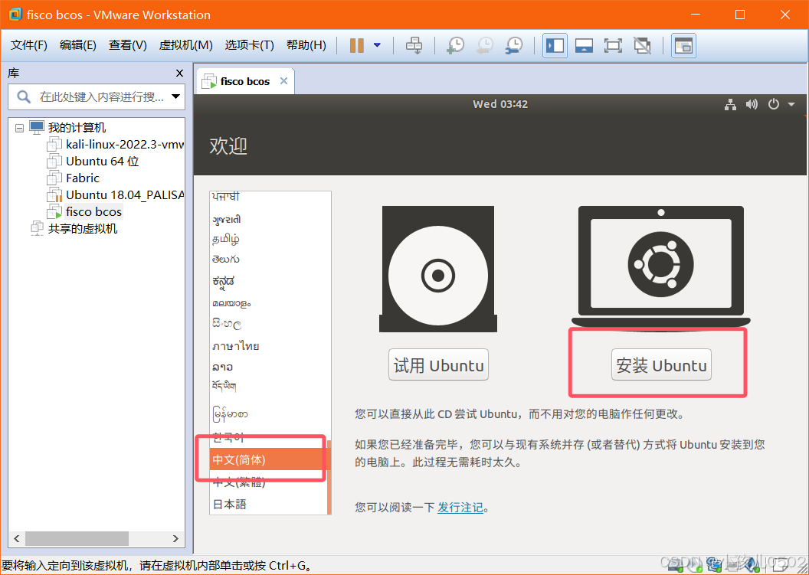Click the language list vertical scrollbar
This screenshot has height=575, width=809.
[x=329, y=477]
